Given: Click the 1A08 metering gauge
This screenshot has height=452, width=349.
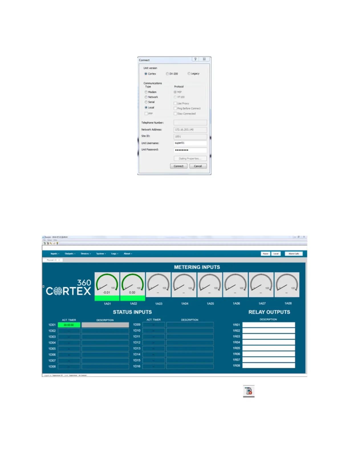Looking at the screenshot, I should (287, 284).
